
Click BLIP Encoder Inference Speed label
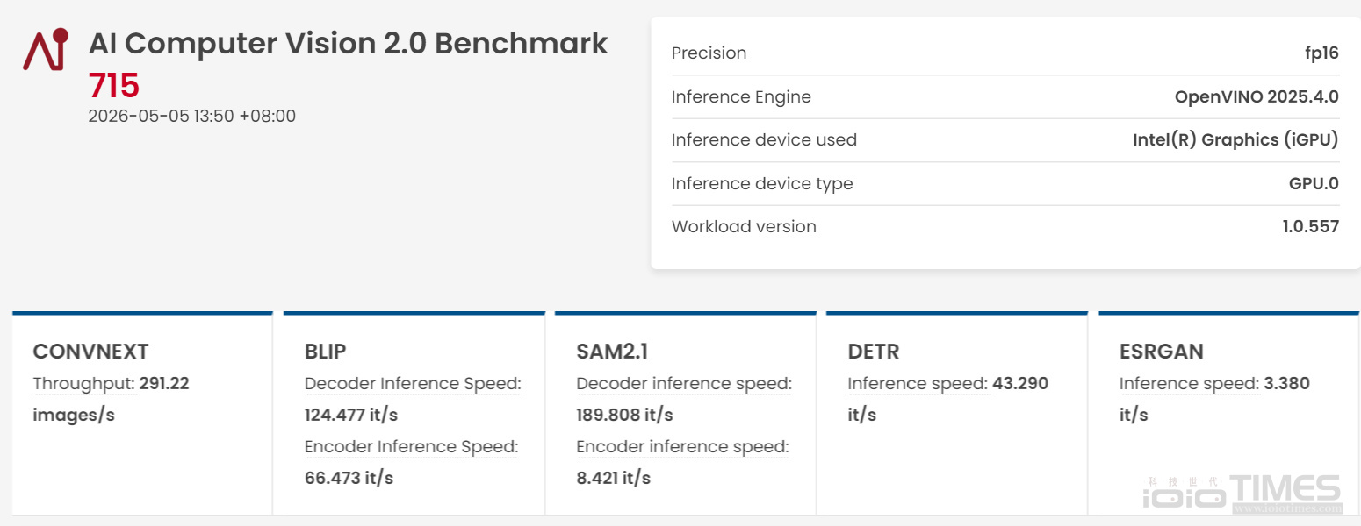tap(412, 447)
